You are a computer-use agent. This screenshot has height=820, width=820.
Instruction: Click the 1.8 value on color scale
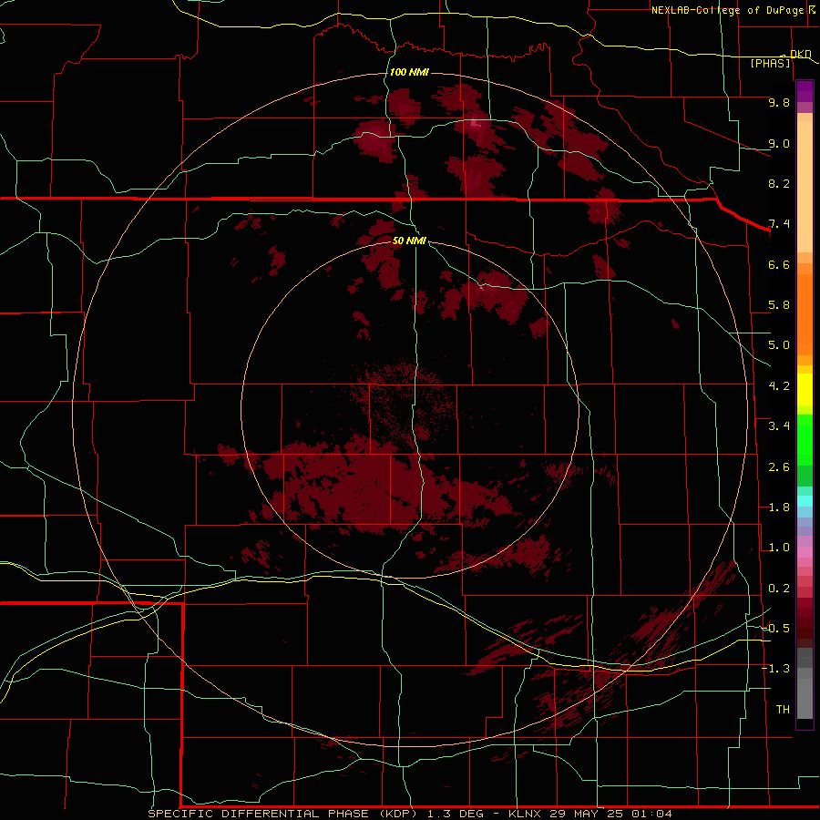pyautogui.click(x=779, y=507)
